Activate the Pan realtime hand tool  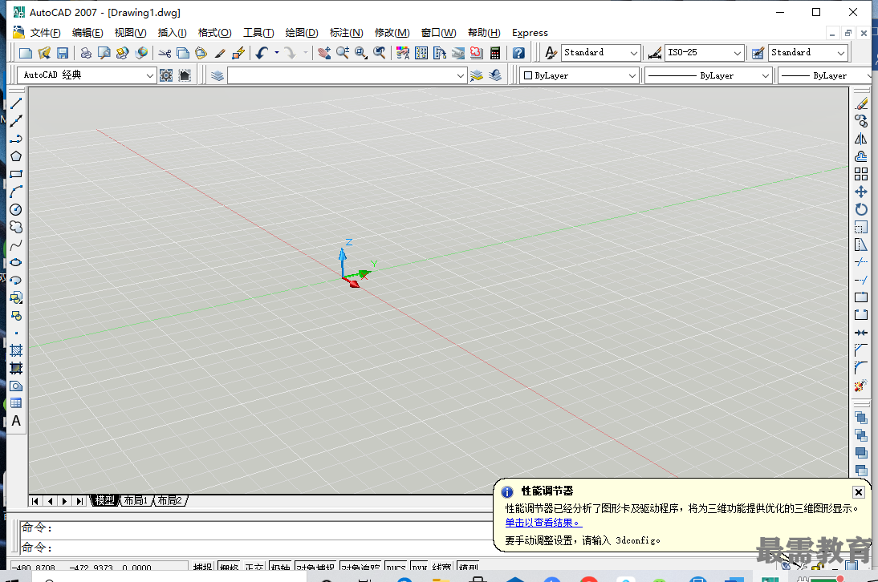tap(324, 53)
